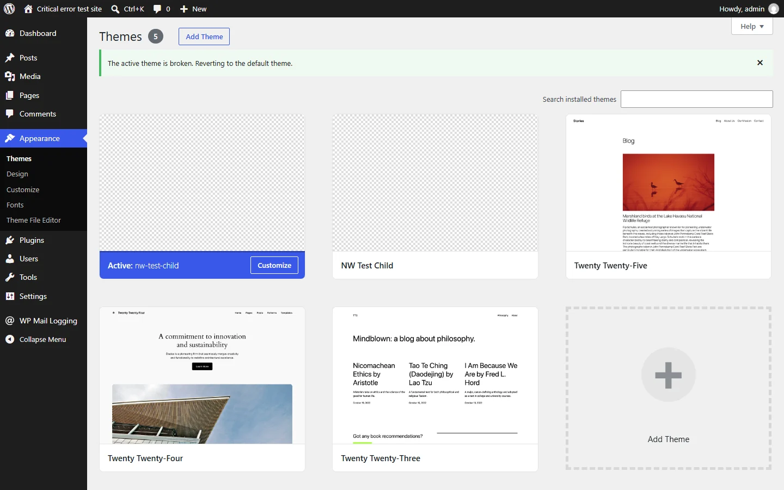
Task: Click Customize on the active nw-test-child theme
Action: [274, 265]
